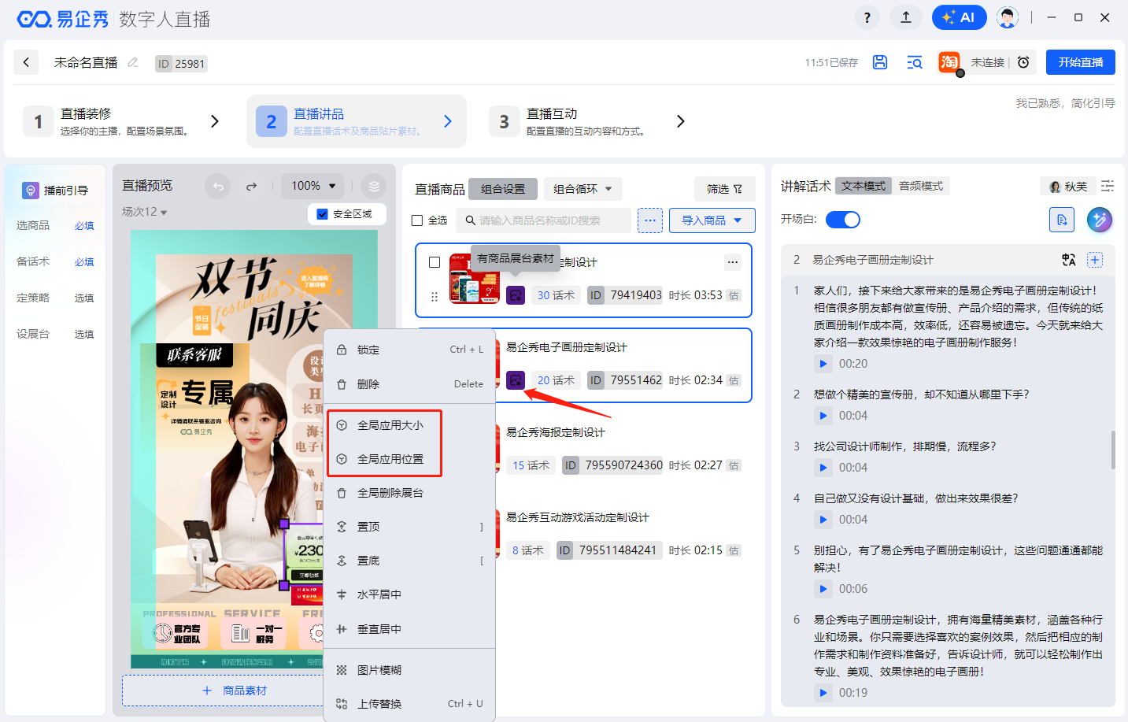Play script line 2 audio 00:04
The width and height of the screenshot is (1128, 722).
pyautogui.click(x=823, y=416)
